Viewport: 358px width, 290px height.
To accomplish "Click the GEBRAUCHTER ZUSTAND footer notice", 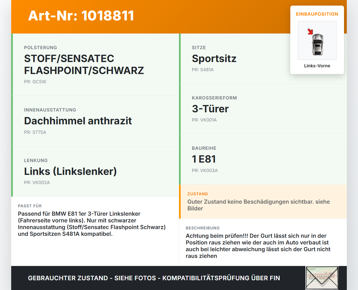I will tap(154, 278).
